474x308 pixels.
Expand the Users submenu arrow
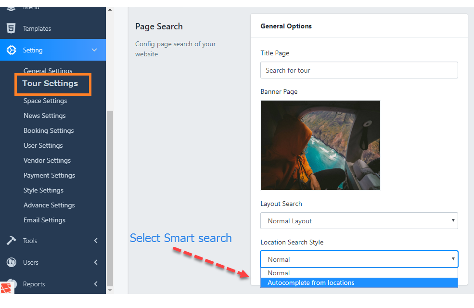click(95, 262)
